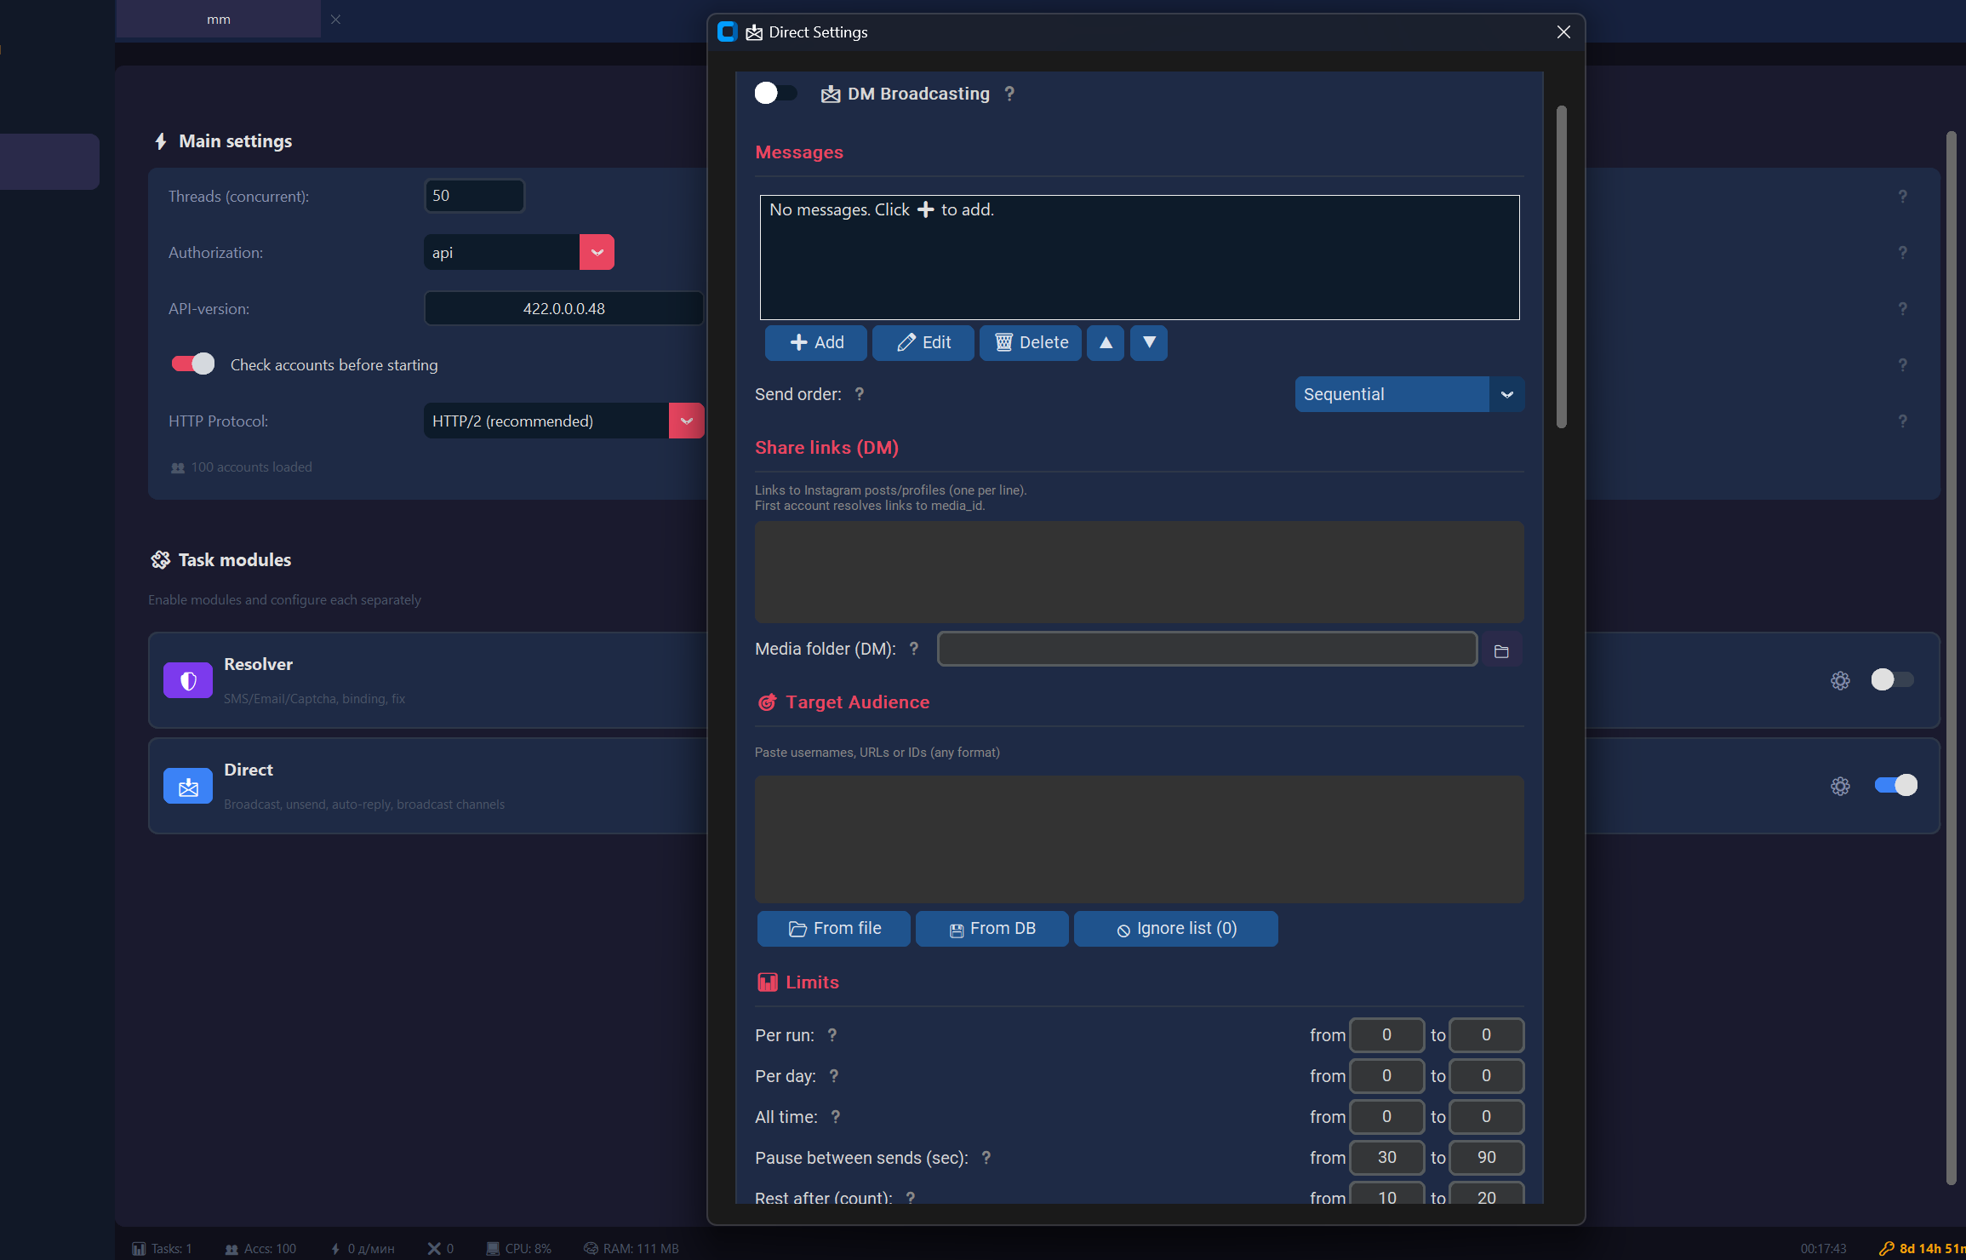Move message down with the down arrow
The height and width of the screenshot is (1260, 1966).
(1149, 342)
